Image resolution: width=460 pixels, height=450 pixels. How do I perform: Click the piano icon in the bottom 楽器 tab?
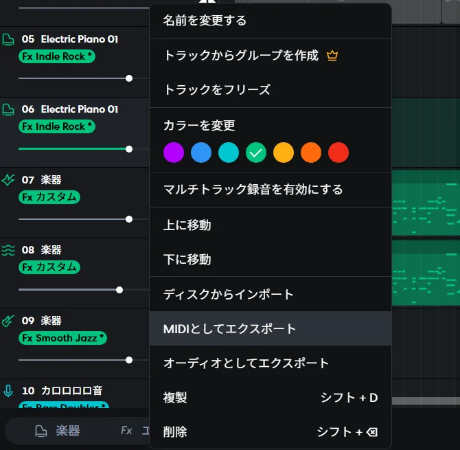(x=41, y=431)
